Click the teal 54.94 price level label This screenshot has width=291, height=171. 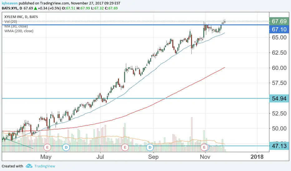pyautogui.click(x=279, y=99)
